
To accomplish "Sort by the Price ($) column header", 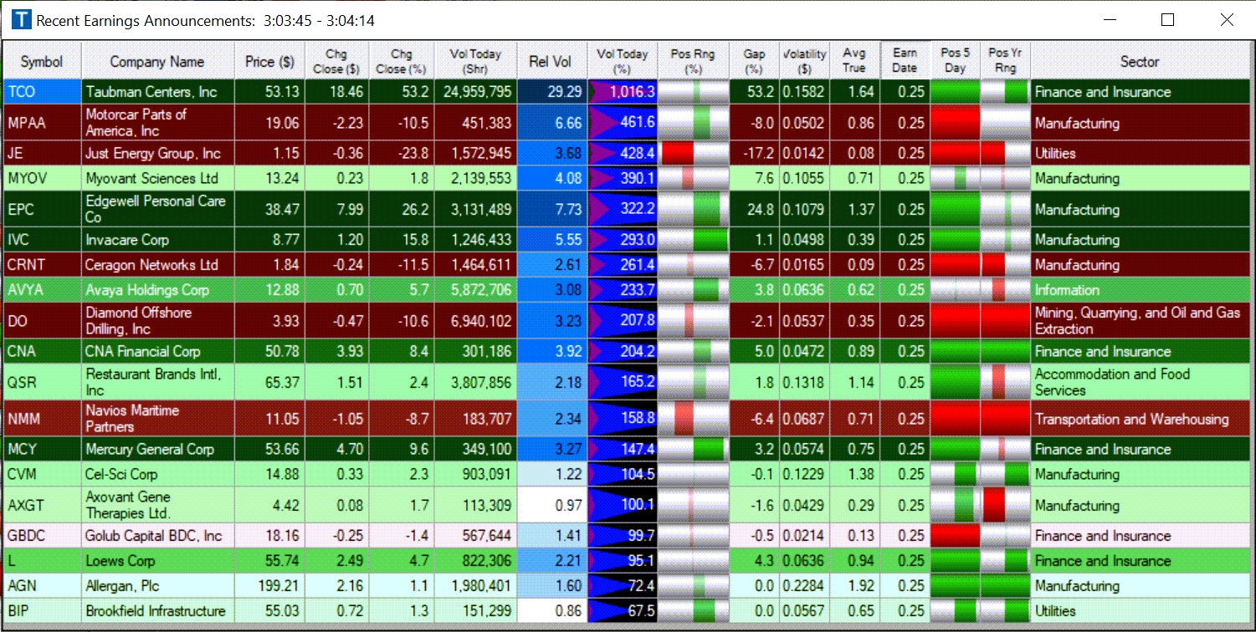I will (x=270, y=62).
